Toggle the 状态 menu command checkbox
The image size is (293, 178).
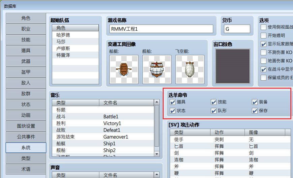pos(172,111)
